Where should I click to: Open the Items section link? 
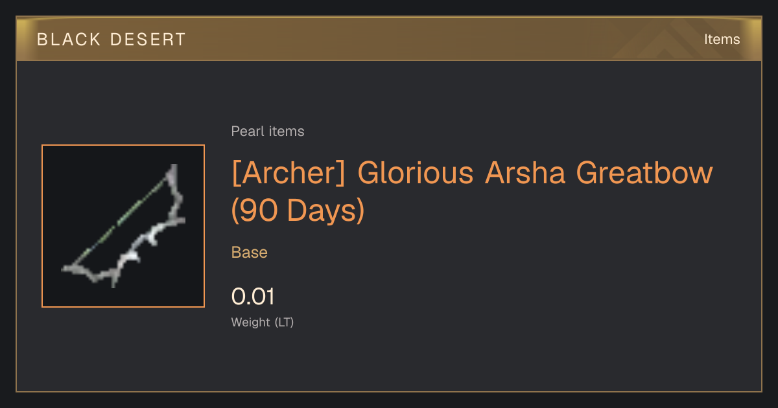tap(722, 40)
